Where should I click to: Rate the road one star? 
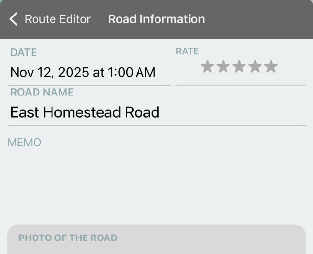pyautogui.click(x=207, y=67)
